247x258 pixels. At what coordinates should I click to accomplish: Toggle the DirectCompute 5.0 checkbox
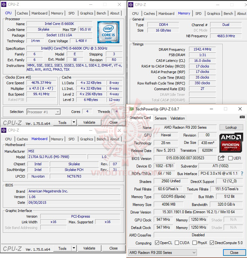pyautogui.click(x=212, y=243)
